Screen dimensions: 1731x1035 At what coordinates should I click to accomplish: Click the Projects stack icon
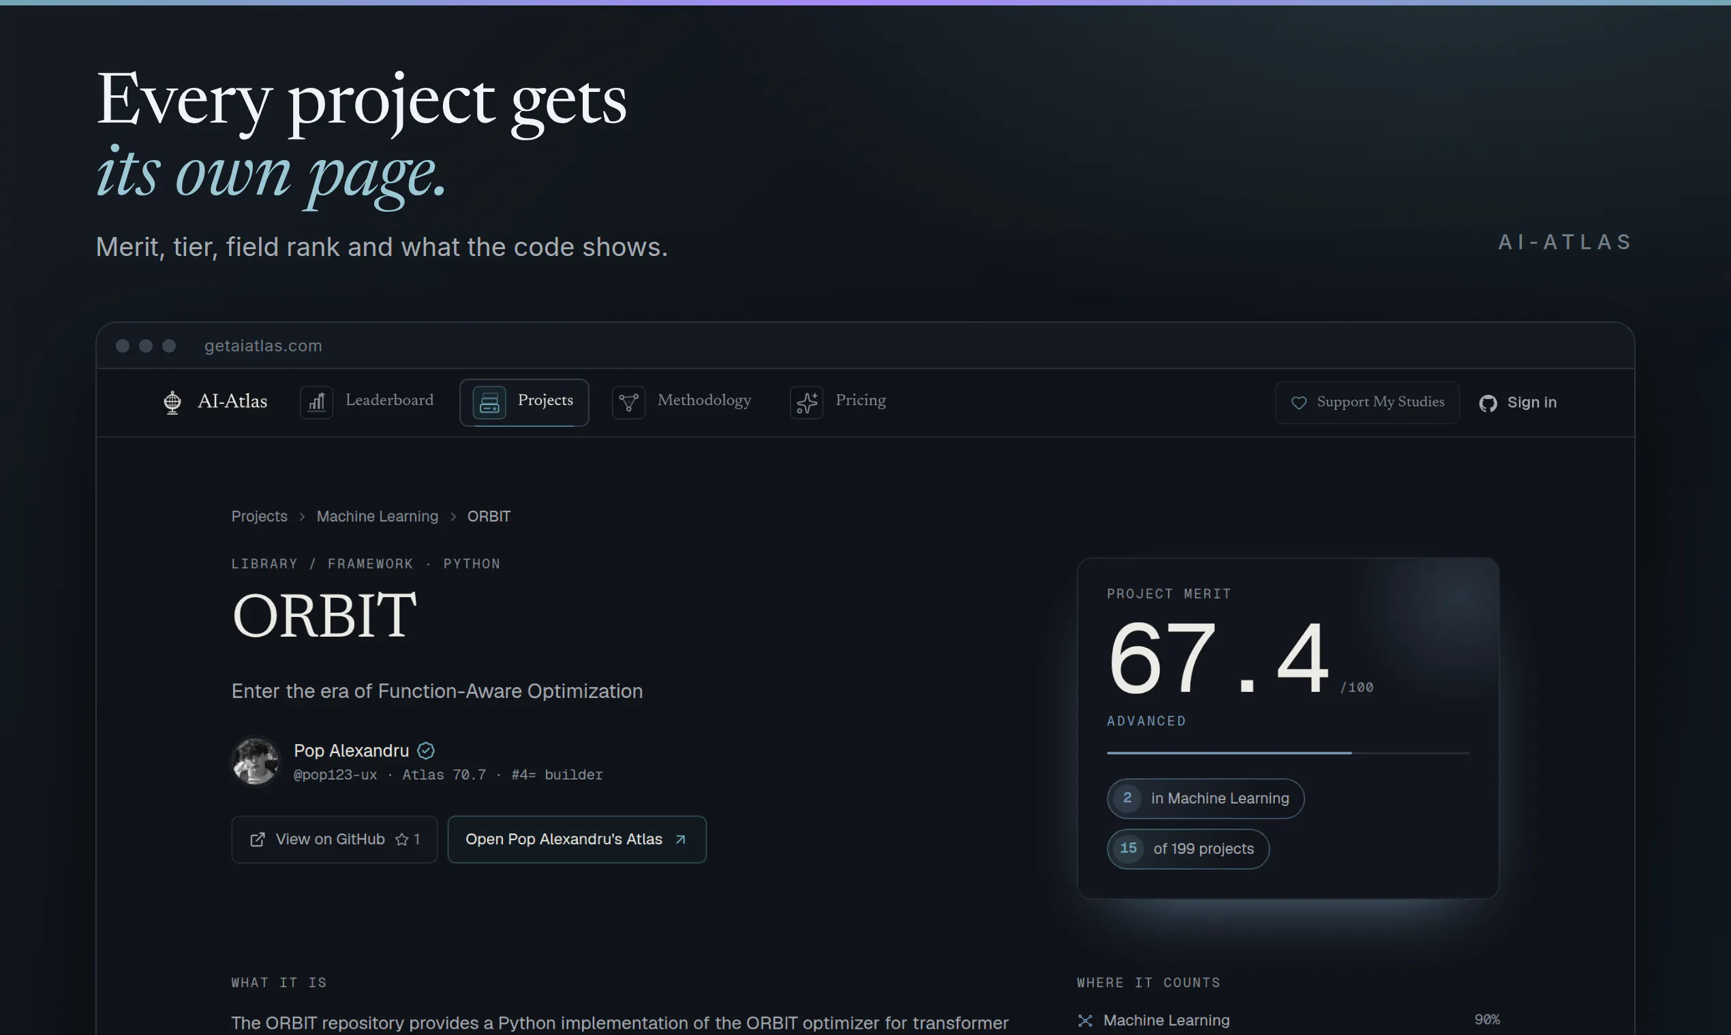(489, 402)
